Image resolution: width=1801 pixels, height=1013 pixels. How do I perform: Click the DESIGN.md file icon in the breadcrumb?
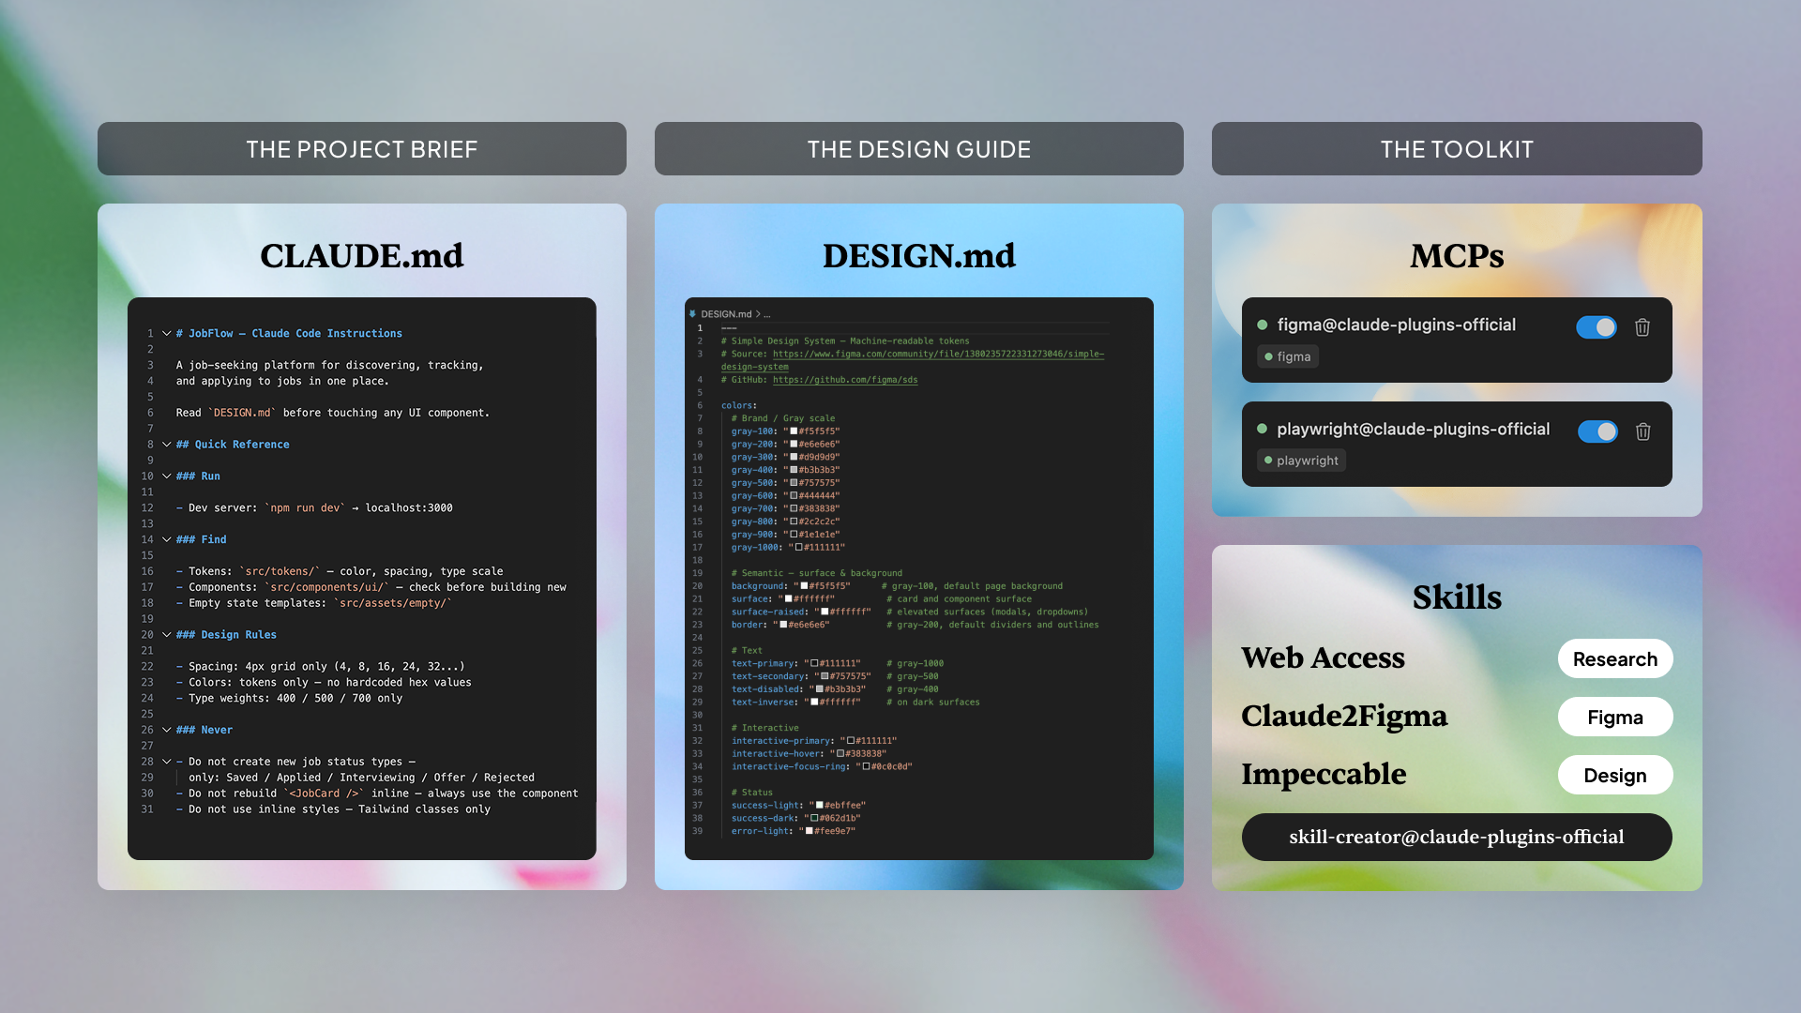click(693, 314)
